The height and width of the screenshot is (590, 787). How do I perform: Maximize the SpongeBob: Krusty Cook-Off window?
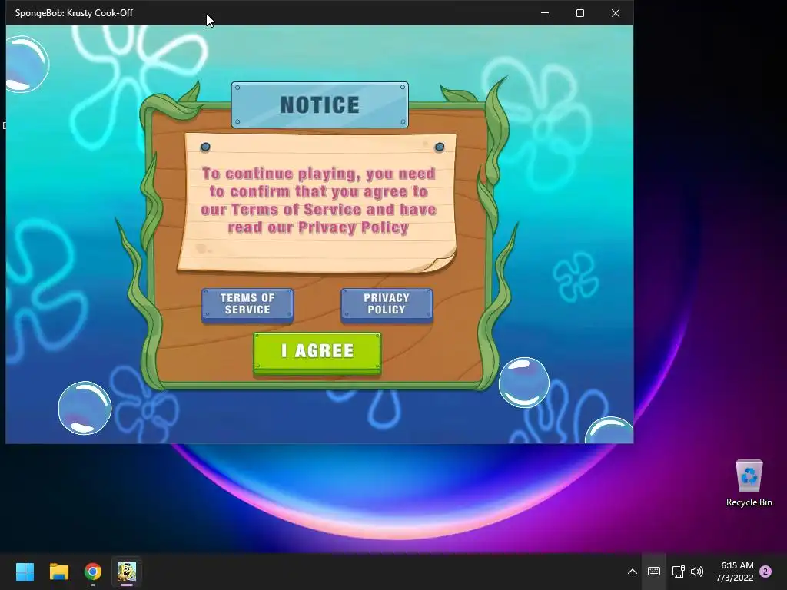580,13
